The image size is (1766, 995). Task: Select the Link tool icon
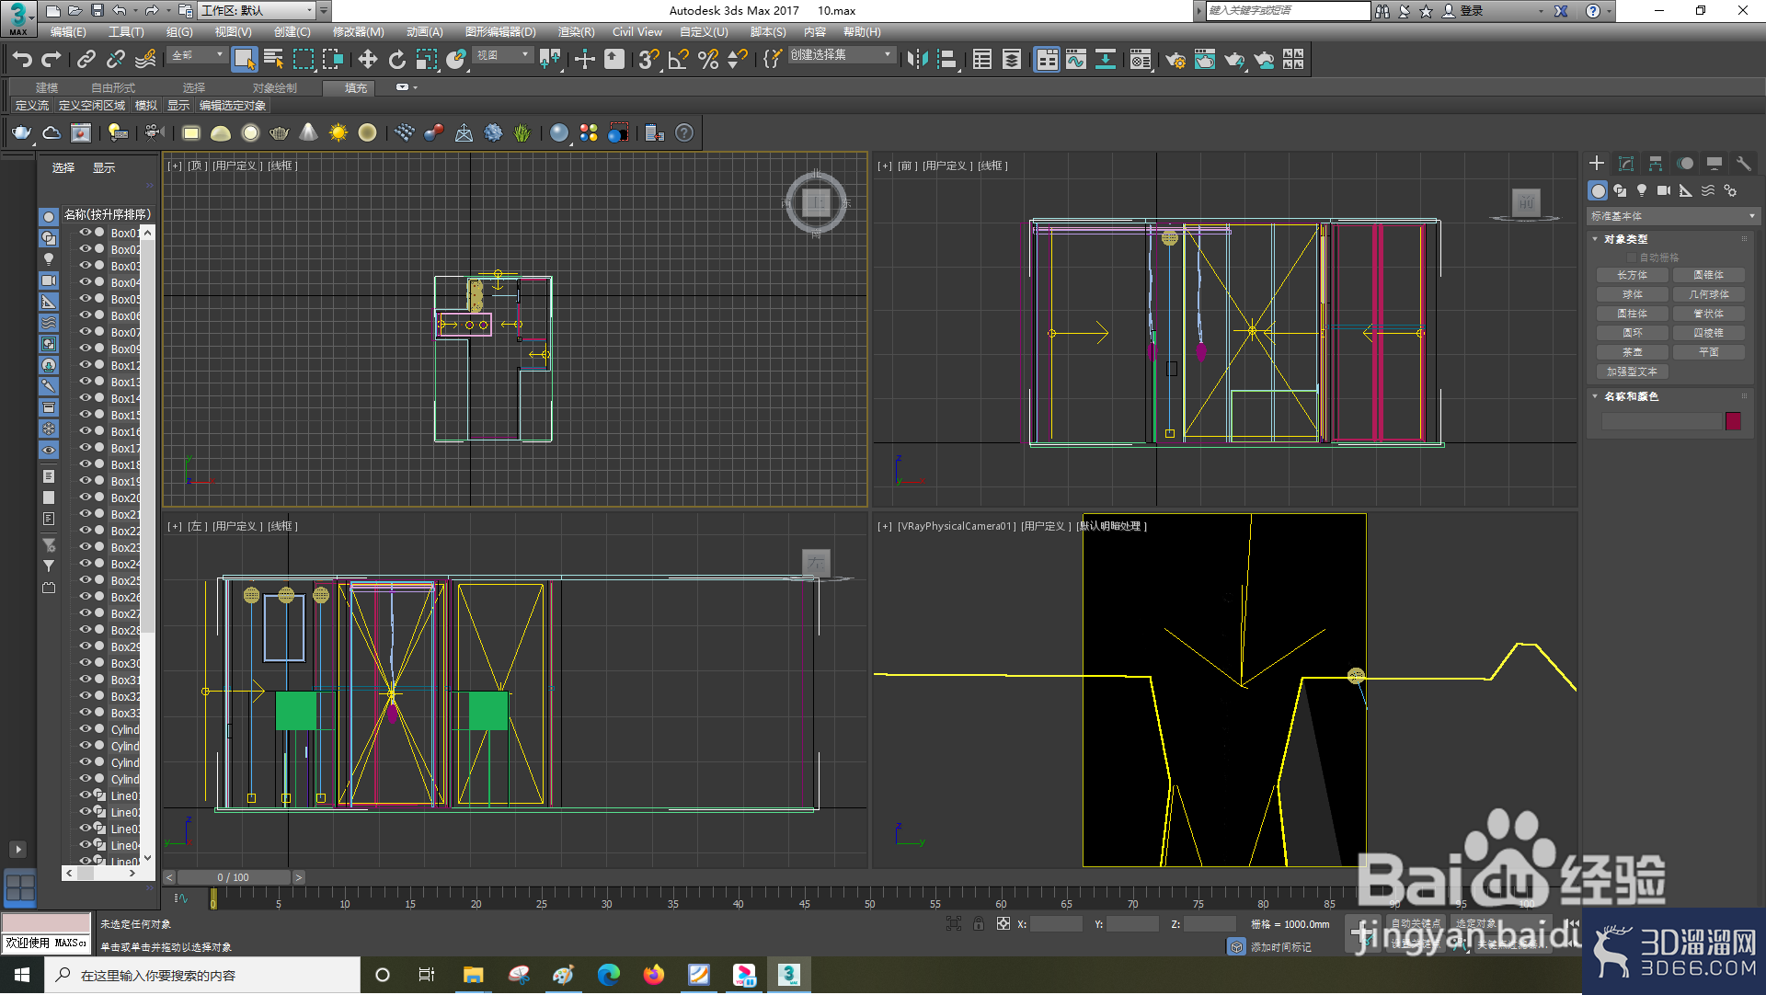coord(86,60)
